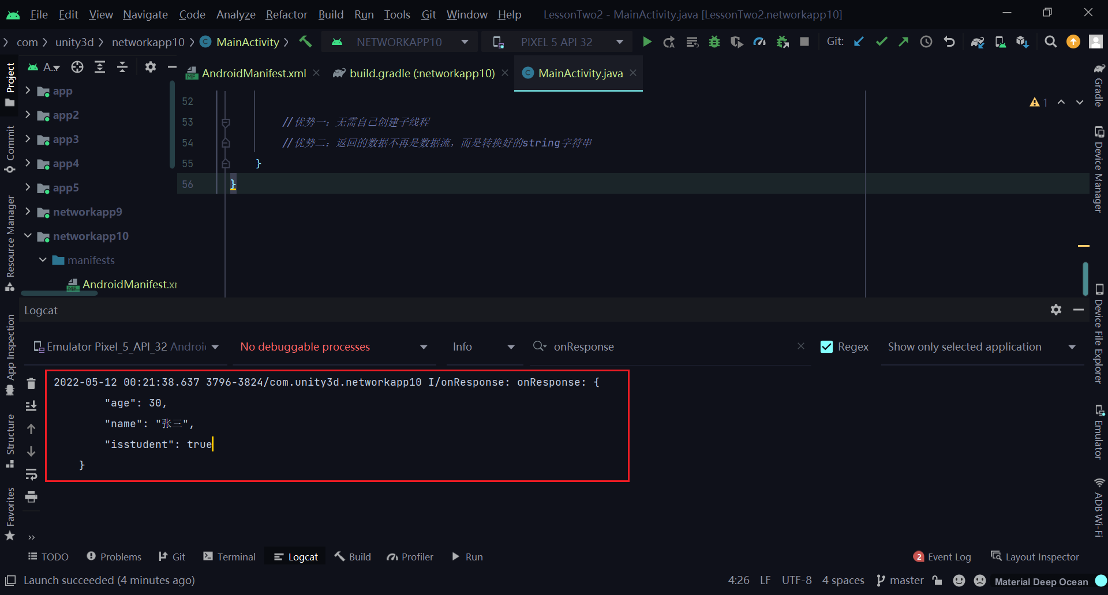Open Device File Explorer side panel
Image resolution: width=1108 pixels, height=595 pixels.
tap(1099, 333)
